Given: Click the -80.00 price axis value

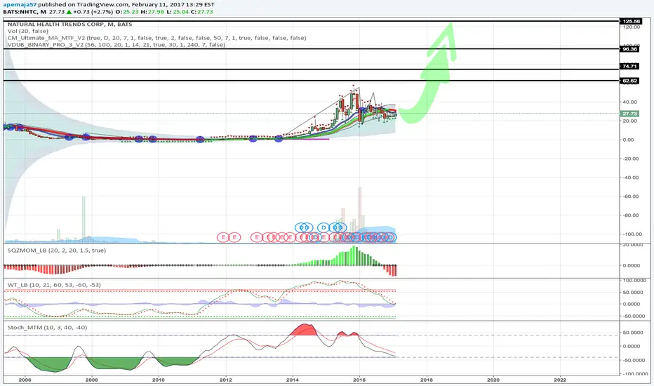Looking at the screenshot, I should point(631,215).
